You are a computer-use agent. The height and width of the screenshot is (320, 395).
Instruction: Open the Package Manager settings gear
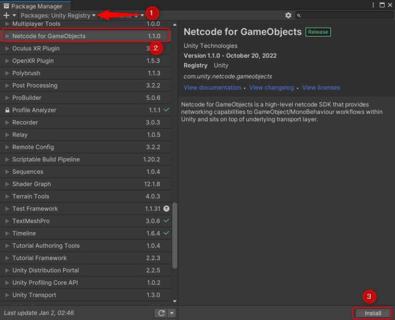[288, 15]
